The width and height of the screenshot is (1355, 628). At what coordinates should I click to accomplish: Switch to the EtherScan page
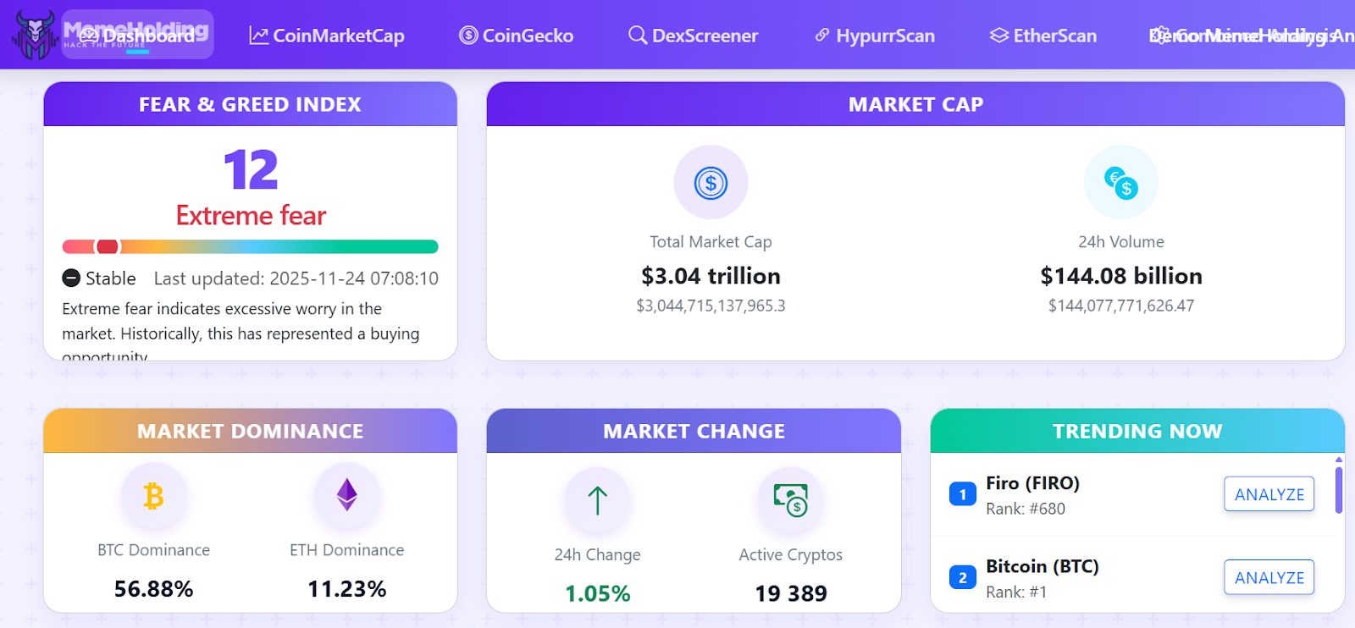click(1043, 36)
